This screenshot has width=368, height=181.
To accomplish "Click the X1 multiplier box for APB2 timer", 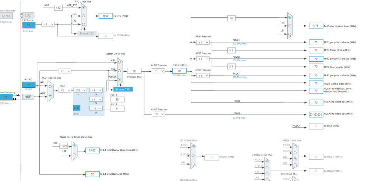I will point(231,67).
